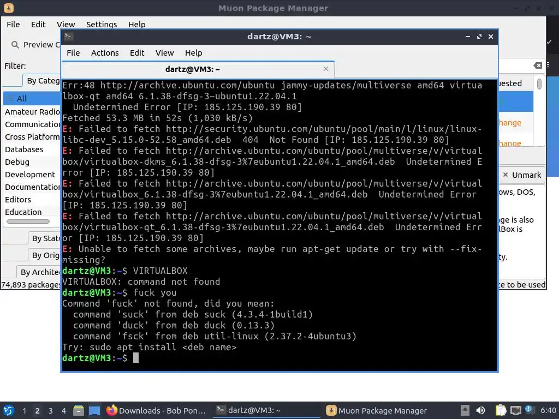The width and height of the screenshot is (559, 419).
Task: Select the Editors category
Action: click(32, 200)
